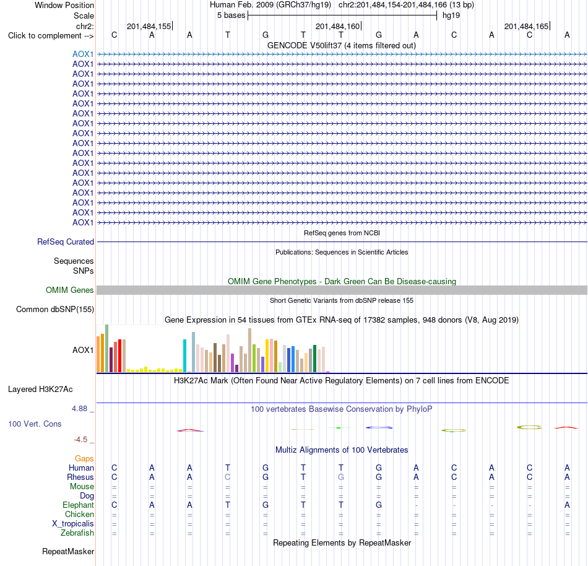Click the Sequences track label
This screenshot has width=588, height=566.
(x=74, y=261)
